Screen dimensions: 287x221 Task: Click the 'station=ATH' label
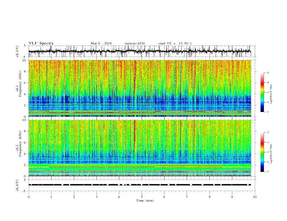(134, 43)
